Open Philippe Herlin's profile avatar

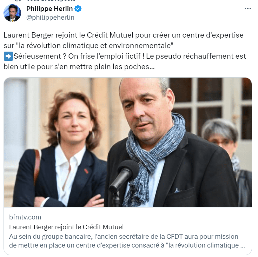point(12,13)
